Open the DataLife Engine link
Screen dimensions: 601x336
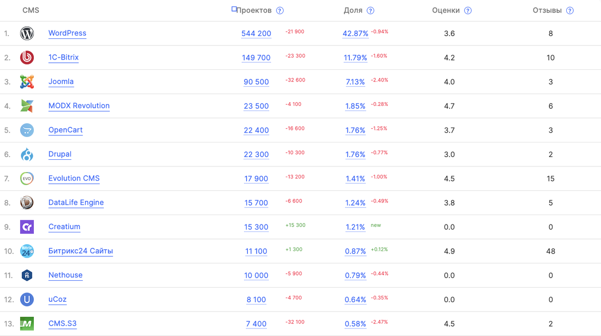coord(76,202)
